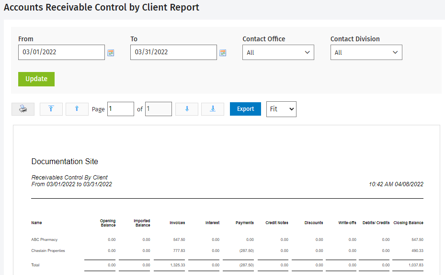445x275 pixels.
Task: Click the current Page number field
Action: click(x=121, y=109)
